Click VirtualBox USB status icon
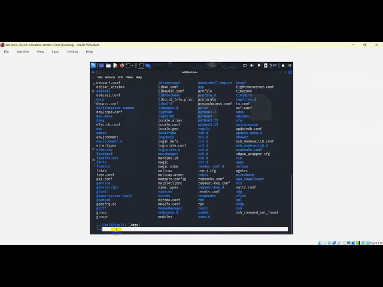This screenshot has height=287, width=383. pyautogui.click(x=339, y=243)
